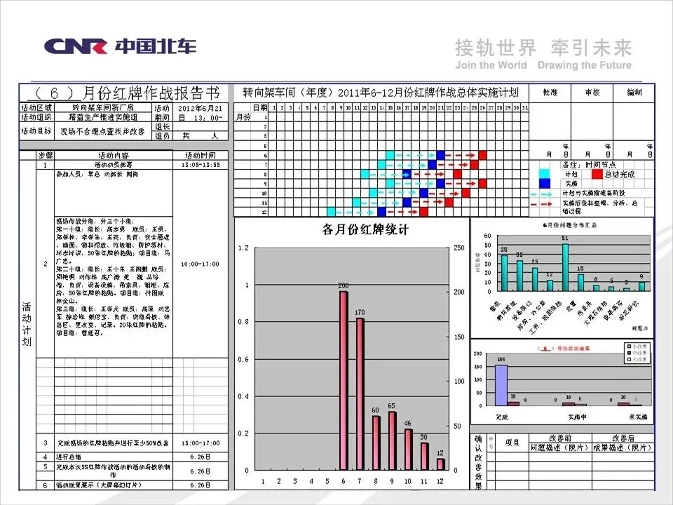Click the date cell 2012年6月21

point(200,108)
